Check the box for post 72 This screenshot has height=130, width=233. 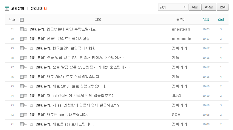[21, 115]
